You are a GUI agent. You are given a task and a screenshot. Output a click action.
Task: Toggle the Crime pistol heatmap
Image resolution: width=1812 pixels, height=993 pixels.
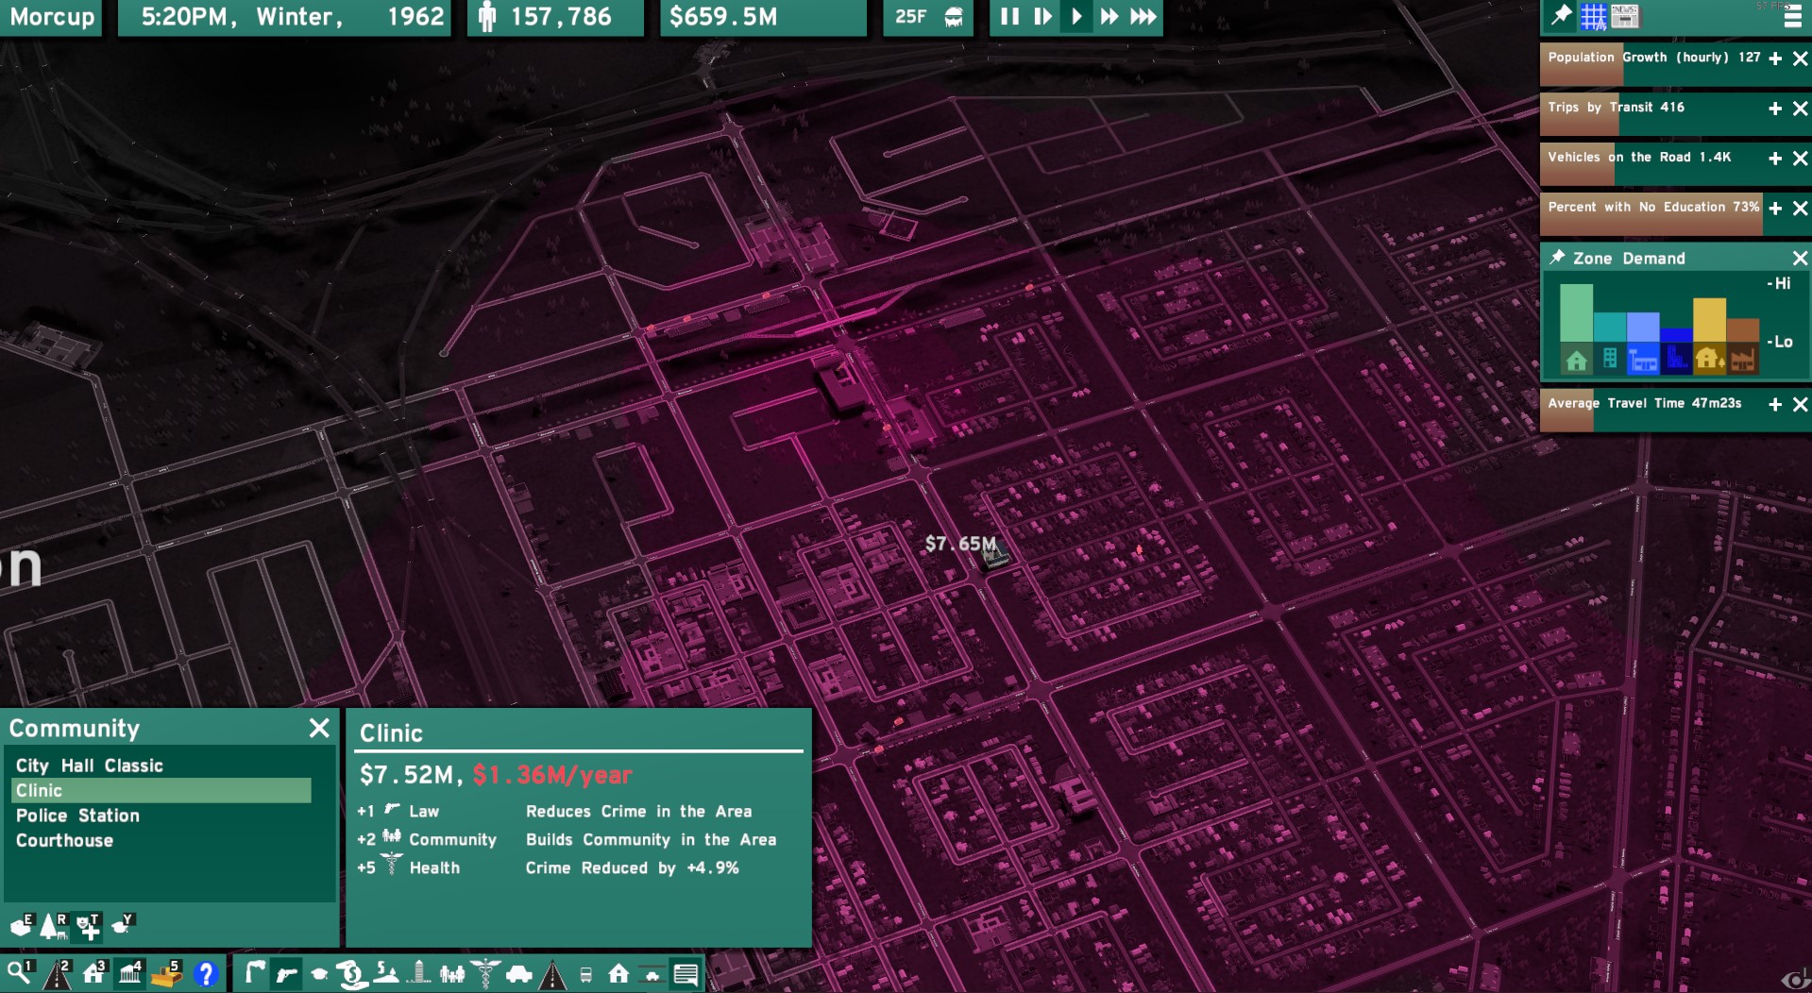point(286,973)
